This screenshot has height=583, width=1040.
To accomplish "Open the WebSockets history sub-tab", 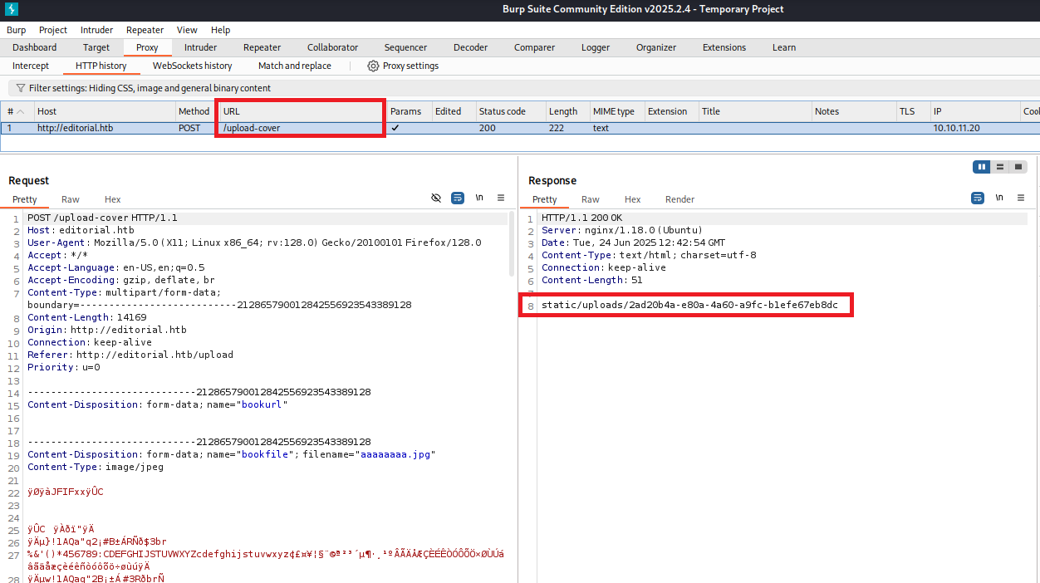I will point(192,66).
